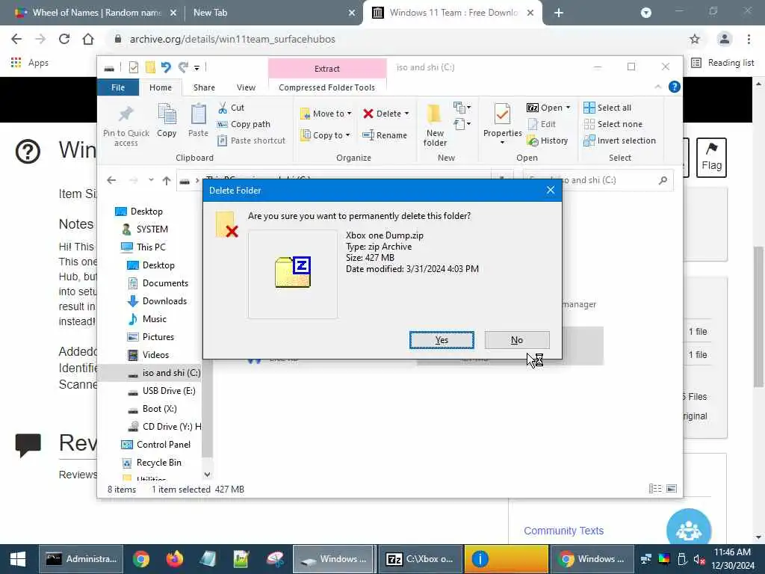Screen dimensions: 765x574
Task: Switch to the Share ribbon tab
Action: 204,87
